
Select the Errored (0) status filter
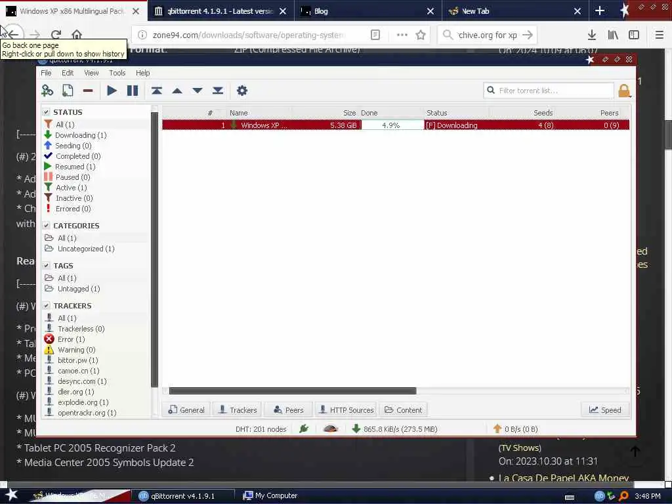click(x=68, y=209)
